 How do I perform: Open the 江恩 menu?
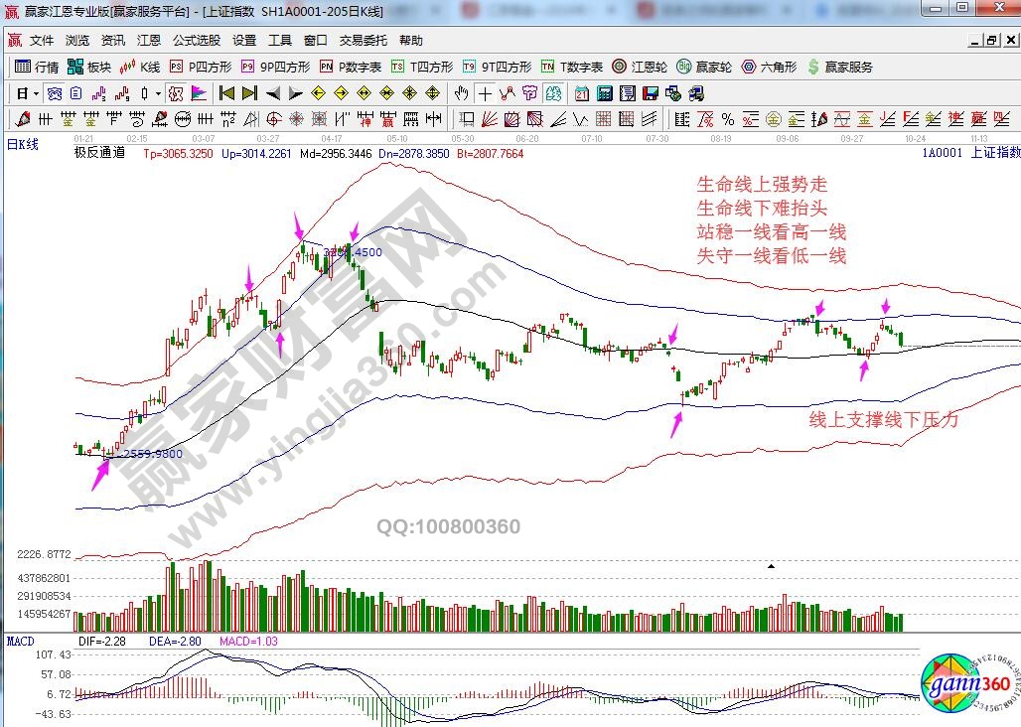pyautogui.click(x=148, y=41)
